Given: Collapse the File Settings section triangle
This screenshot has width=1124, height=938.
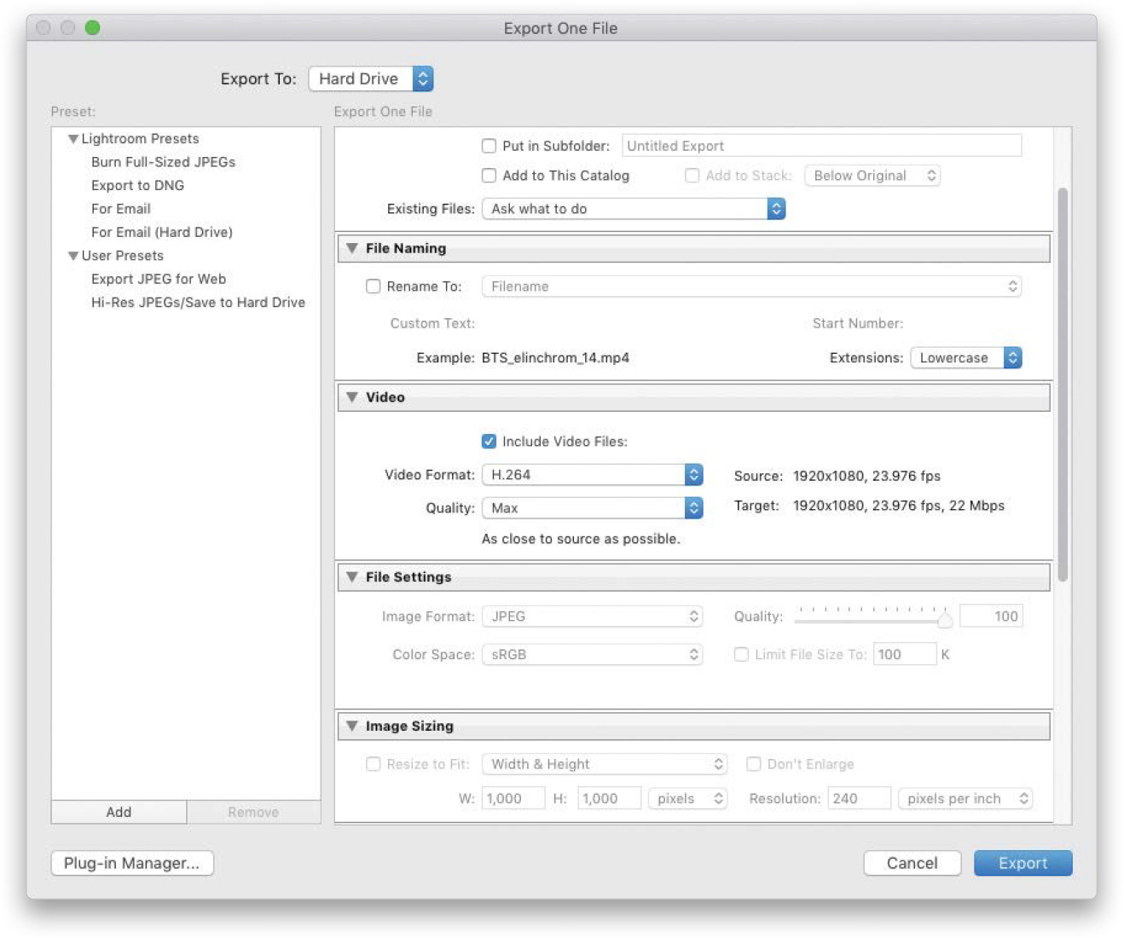Looking at the screenshot, I should click(351, 577).
